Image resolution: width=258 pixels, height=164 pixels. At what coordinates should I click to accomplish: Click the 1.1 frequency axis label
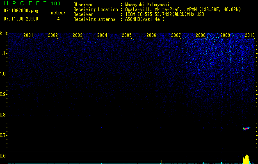tap(3, 53)
